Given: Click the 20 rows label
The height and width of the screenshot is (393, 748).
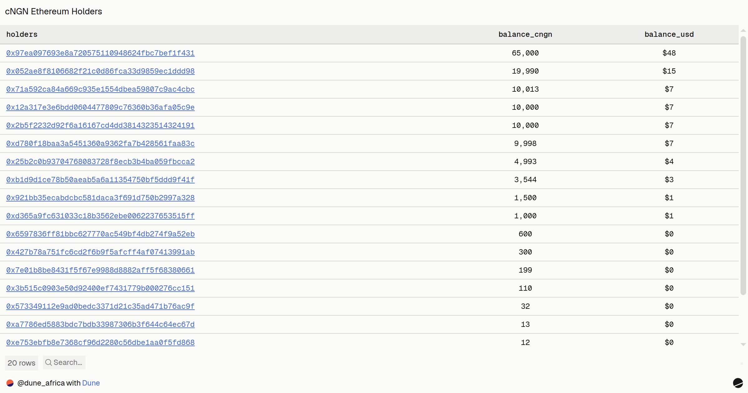Looking at the screenshot, I should 22,363.
